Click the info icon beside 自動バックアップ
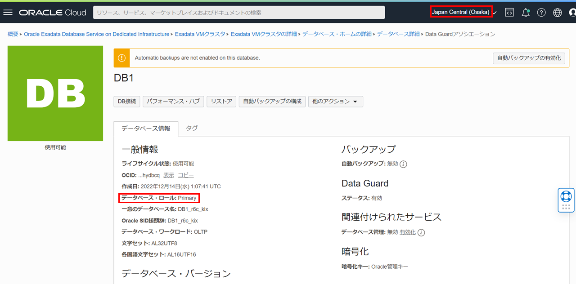 (x=404, y=164)
